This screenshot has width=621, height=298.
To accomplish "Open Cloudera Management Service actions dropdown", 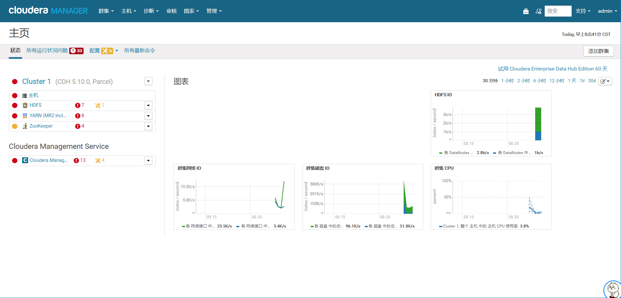I will pyautogui.click(x=148, y=161).
